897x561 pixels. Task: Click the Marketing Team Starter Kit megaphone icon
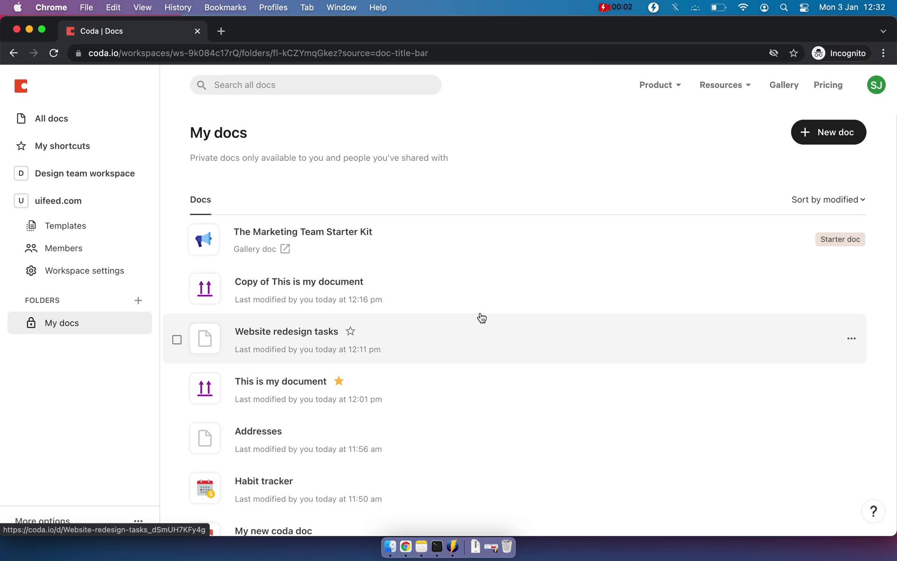tap(204, 240)
